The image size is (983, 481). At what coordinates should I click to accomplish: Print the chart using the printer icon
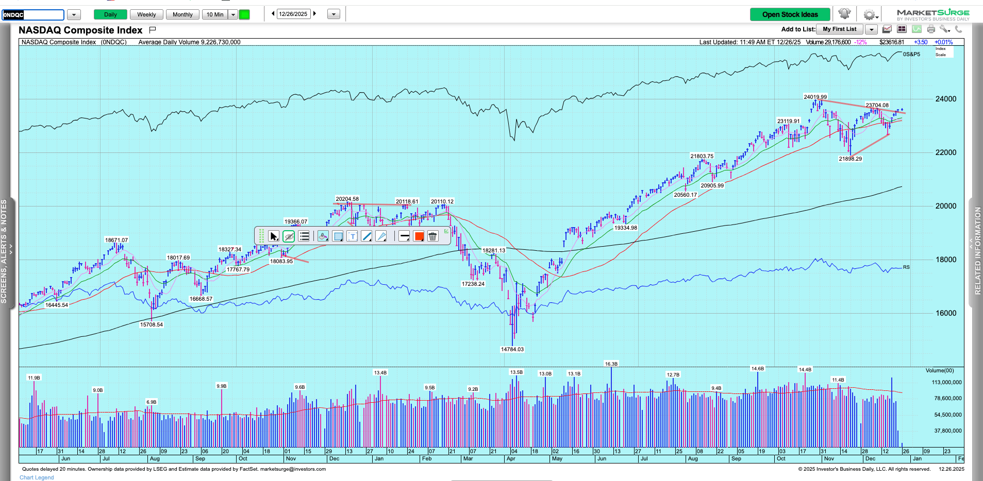pyautogui.click(x=931, y=29)
